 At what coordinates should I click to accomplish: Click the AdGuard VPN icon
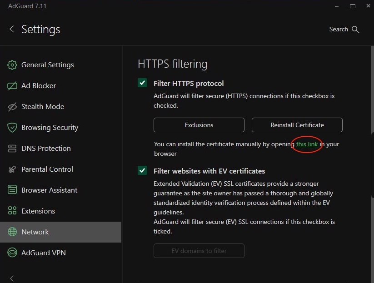(x=12, y=253)
